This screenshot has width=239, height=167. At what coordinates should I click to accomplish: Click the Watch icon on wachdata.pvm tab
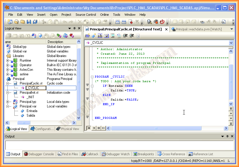pos(173,29)
